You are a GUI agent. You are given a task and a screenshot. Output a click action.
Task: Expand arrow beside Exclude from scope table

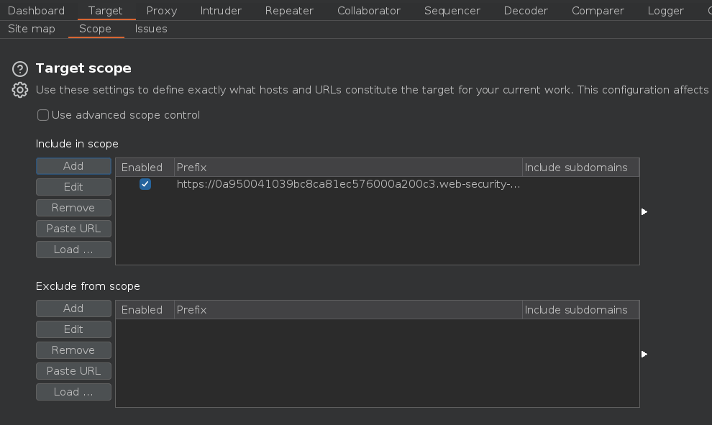pyautogui.click(x=644, y=354)
